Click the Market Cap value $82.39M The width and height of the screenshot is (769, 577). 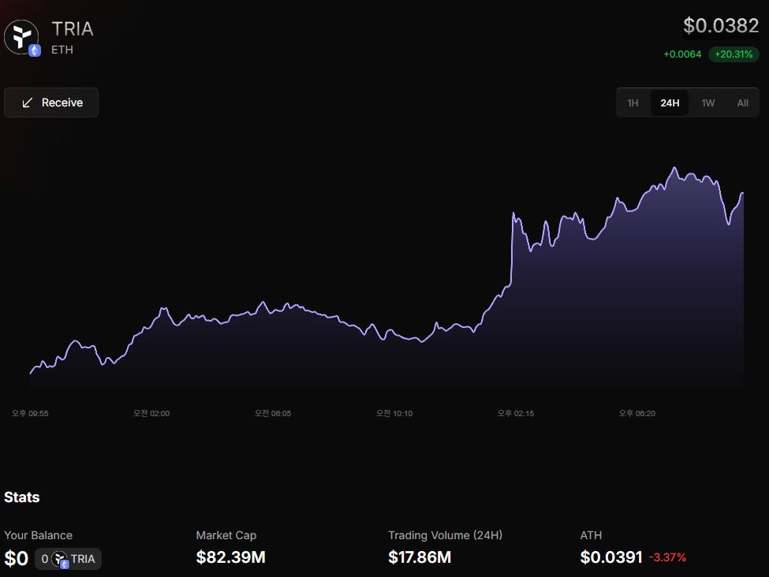tap(230, 557)
